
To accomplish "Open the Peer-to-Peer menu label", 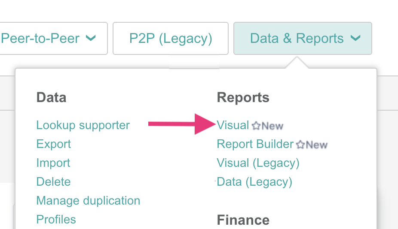I will pos(40,38).
